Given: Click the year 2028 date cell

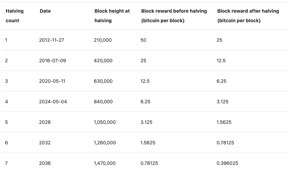Looking at the screenshot, I should pos(45,122).
